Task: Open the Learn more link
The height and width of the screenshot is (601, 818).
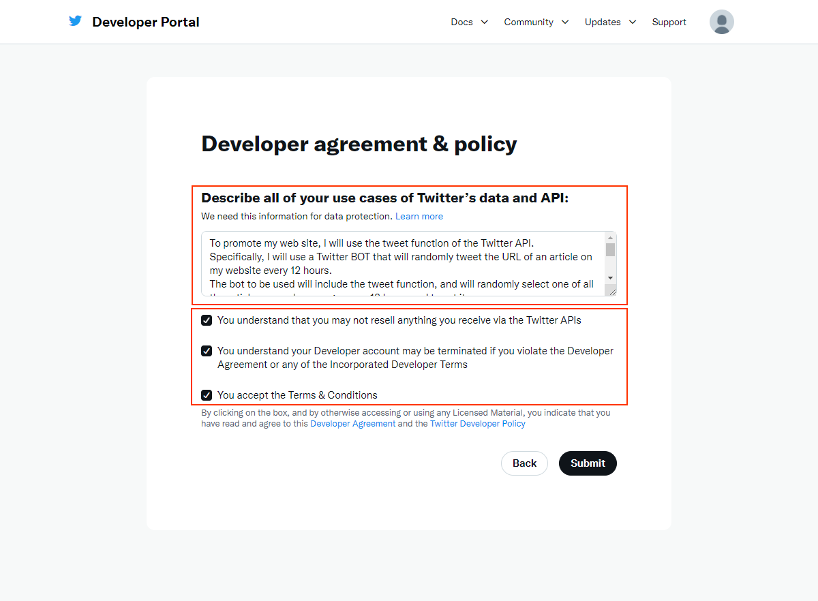Action: 419,216
